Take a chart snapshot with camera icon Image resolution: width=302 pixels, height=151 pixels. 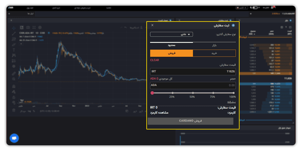pyautogui.click(x=28, y=28)
